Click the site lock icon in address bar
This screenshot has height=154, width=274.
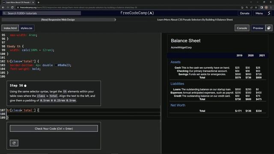pyautogui.click(x=18, y=8)
